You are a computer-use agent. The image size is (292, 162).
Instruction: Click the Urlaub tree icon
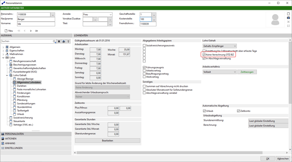coord(14,114)
